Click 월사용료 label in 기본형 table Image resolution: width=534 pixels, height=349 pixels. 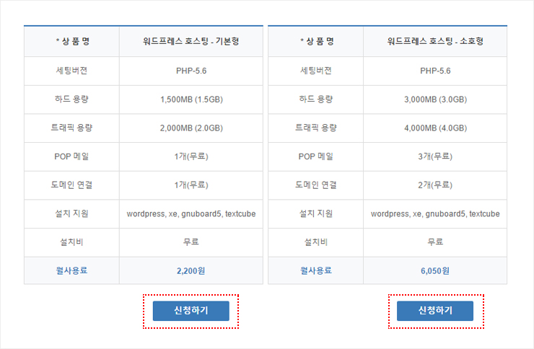pos(72,271)
